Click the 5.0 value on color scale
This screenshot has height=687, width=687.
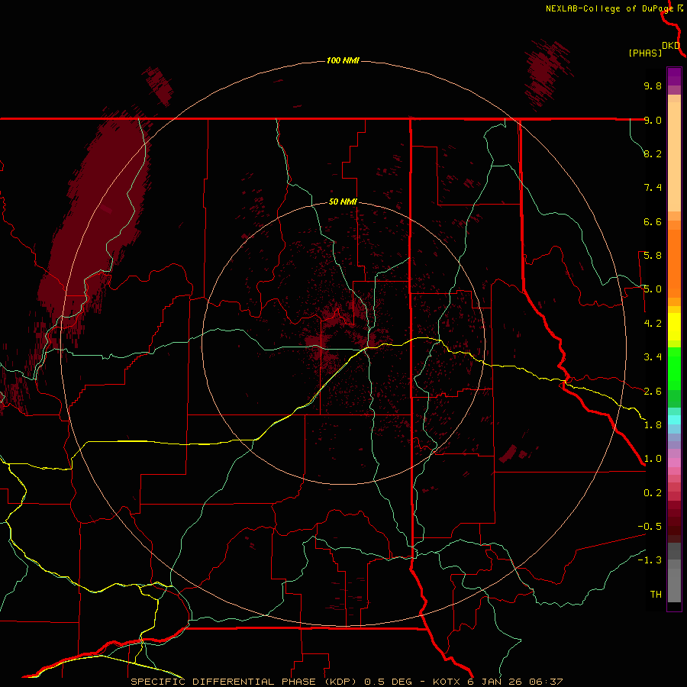(653, 289)
